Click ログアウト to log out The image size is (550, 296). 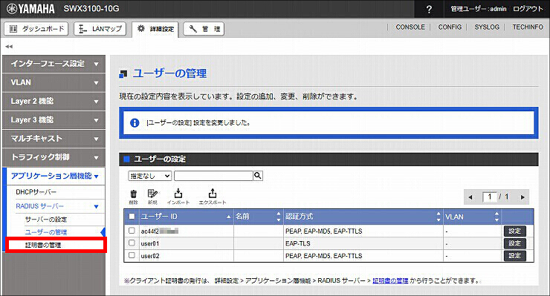pyautogui.click(x=528, y=9)
